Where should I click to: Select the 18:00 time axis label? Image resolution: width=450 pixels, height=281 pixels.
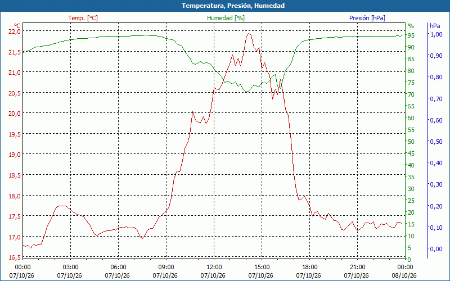(310, 268)
